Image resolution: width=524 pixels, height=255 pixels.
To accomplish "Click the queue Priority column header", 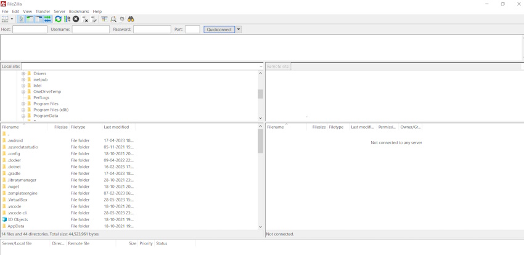I will [146, 244].
